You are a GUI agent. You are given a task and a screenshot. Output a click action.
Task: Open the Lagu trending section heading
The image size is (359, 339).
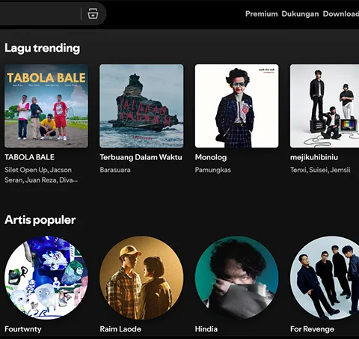point(42,48)
